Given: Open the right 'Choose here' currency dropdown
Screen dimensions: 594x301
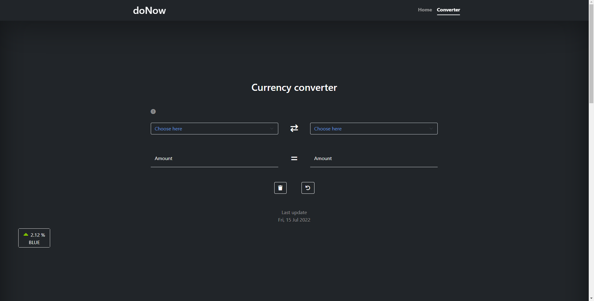Looking at the screenshot, I should (373, 128).
